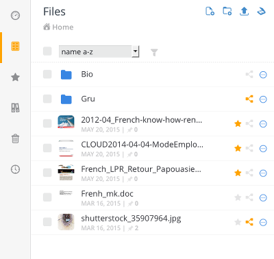Open Favorites star icon in sidebar
Image resolution: width=274 pixels, height=259 pixels.
15,77
